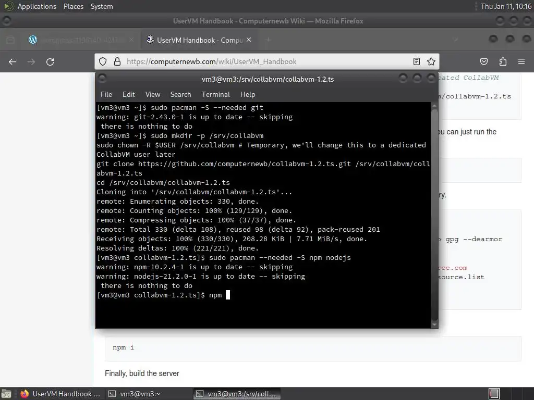Click Firefox window menu icon
534x400 pixels.
coord(6,21)
